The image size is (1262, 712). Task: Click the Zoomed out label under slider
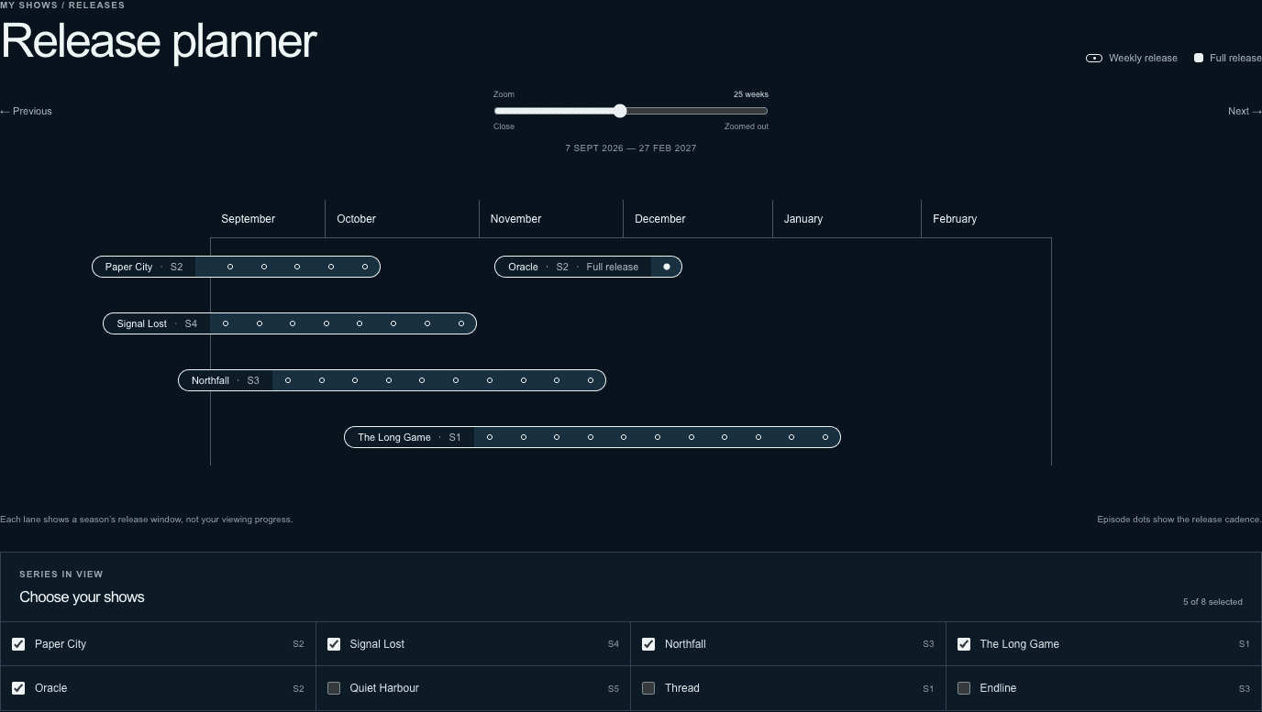coord(747,126)
